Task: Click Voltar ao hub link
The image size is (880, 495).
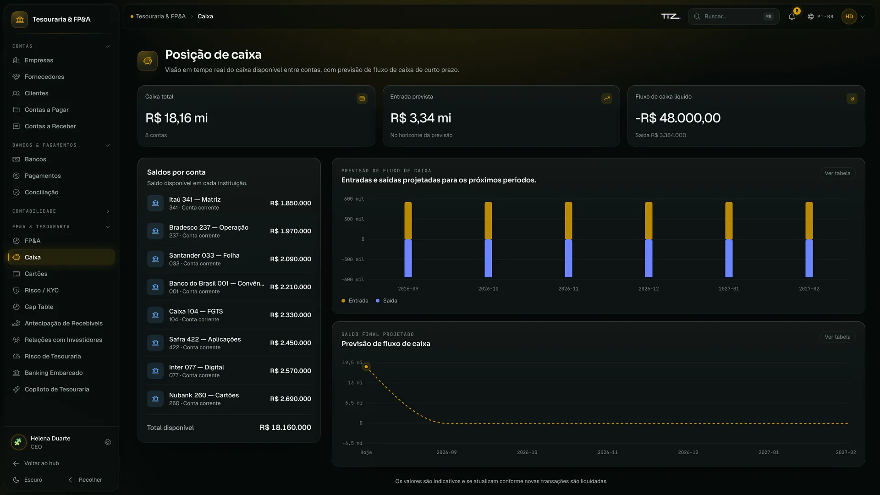Action: pyautogui.click(x=36, y=463)
